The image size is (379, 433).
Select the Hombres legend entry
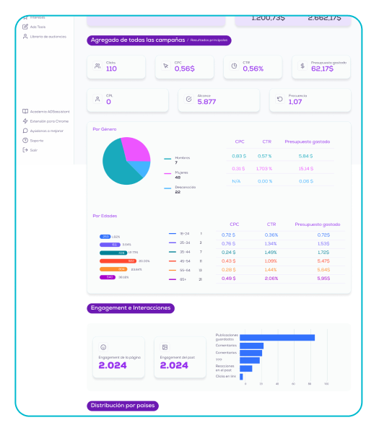click(177, 160)
